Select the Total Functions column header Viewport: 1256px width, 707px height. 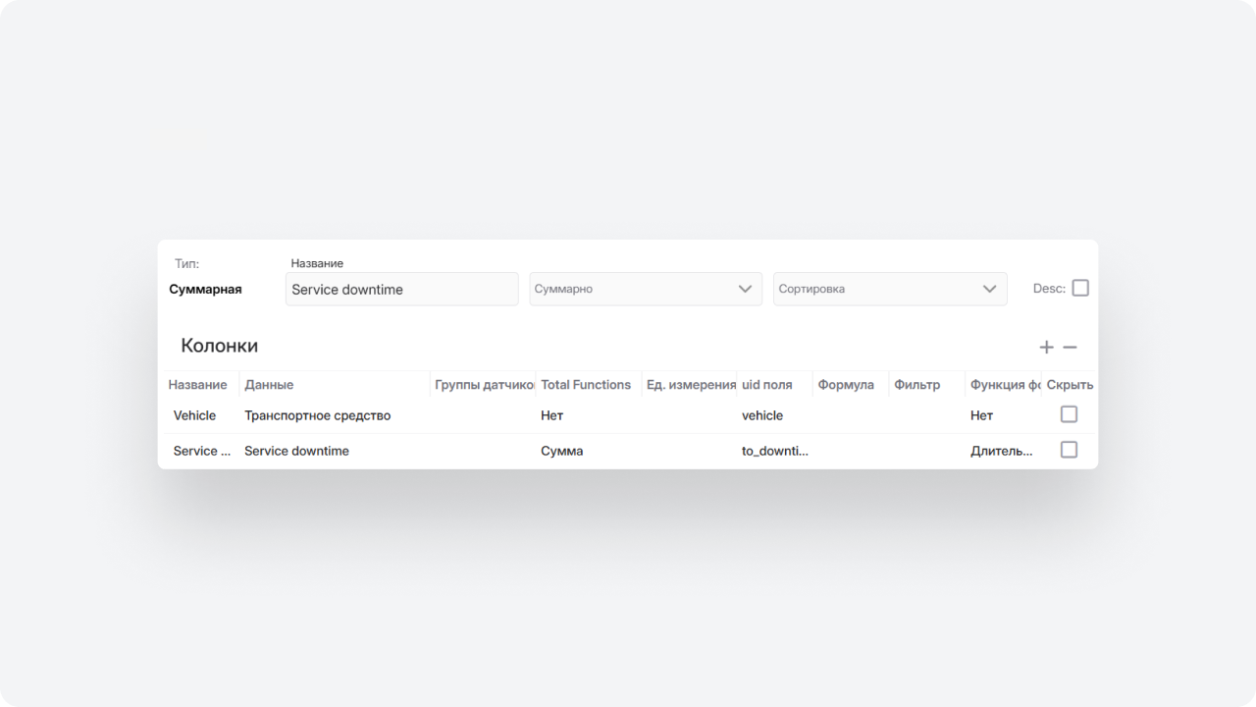[x=586, y=385]
